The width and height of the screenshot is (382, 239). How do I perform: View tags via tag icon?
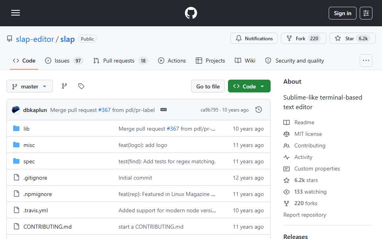coord(81,86)
